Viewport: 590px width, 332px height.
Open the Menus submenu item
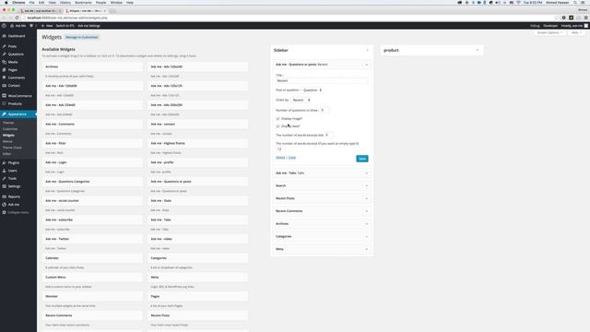pos(7,141)
